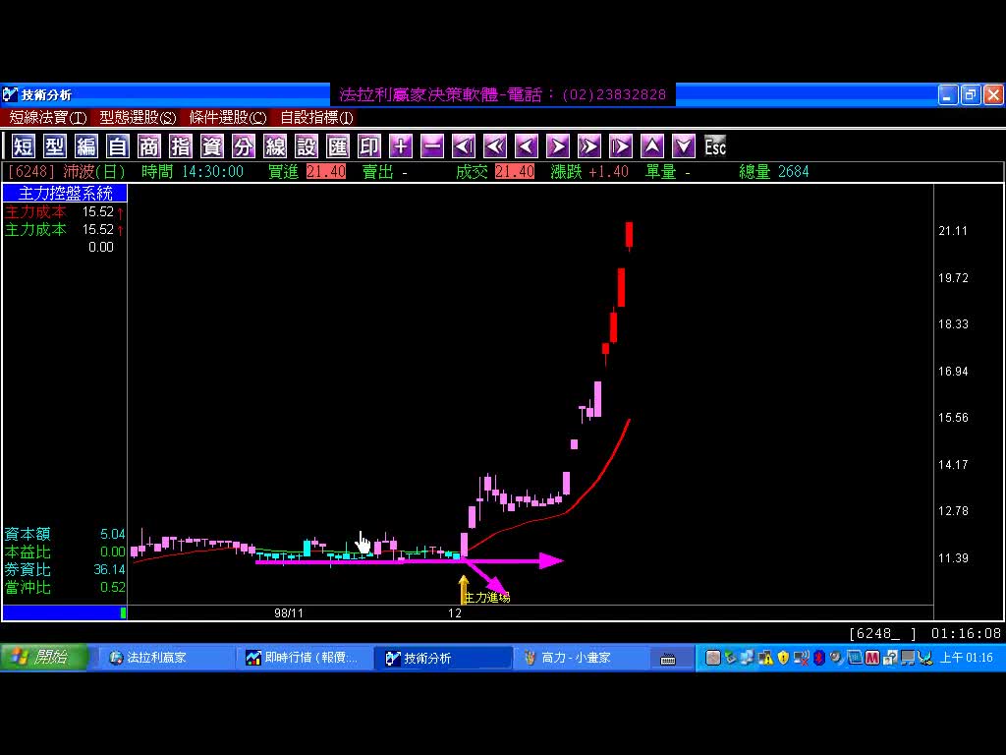The image size is (1006, 755).
Task: Click the 21.11 price axis label
Action: (953, 231)
